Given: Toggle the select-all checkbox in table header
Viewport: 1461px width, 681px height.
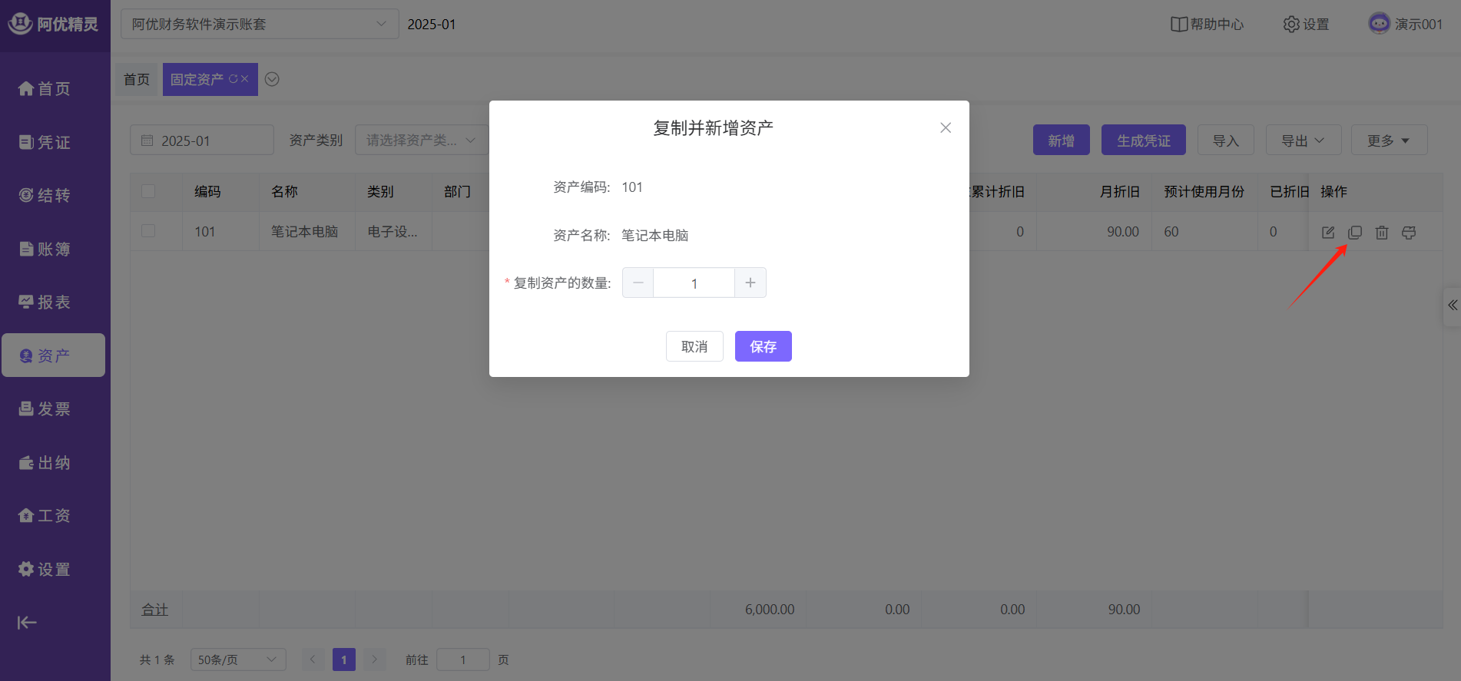Looking at the screenshot, I should click(148, 191).
